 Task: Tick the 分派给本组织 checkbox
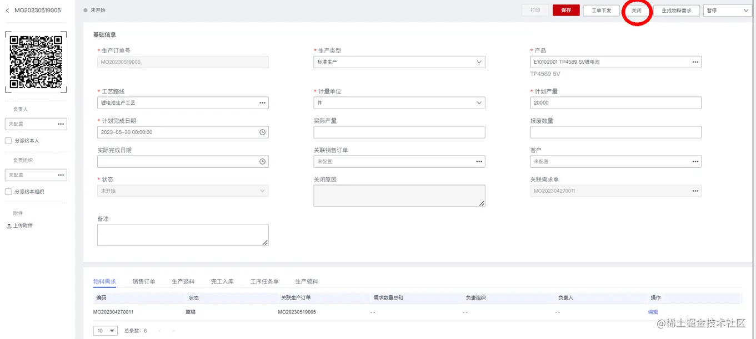pyautogui.click(x=8, y=192)
